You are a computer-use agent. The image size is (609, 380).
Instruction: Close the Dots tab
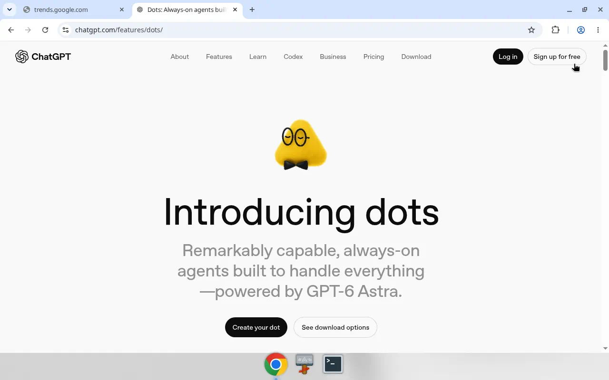pyautogui.click(x=235, y=9)
